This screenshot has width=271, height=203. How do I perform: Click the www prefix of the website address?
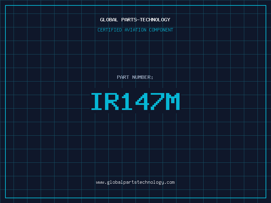(100, 182)
